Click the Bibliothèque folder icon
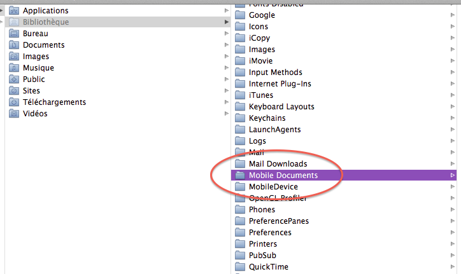 click(14, 22)
